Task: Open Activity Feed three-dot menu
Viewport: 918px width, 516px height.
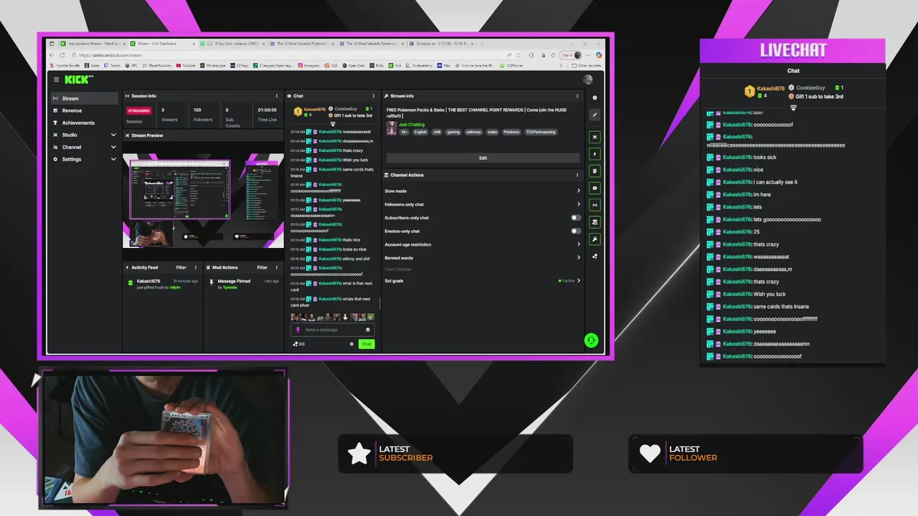Action: (196, 267)
